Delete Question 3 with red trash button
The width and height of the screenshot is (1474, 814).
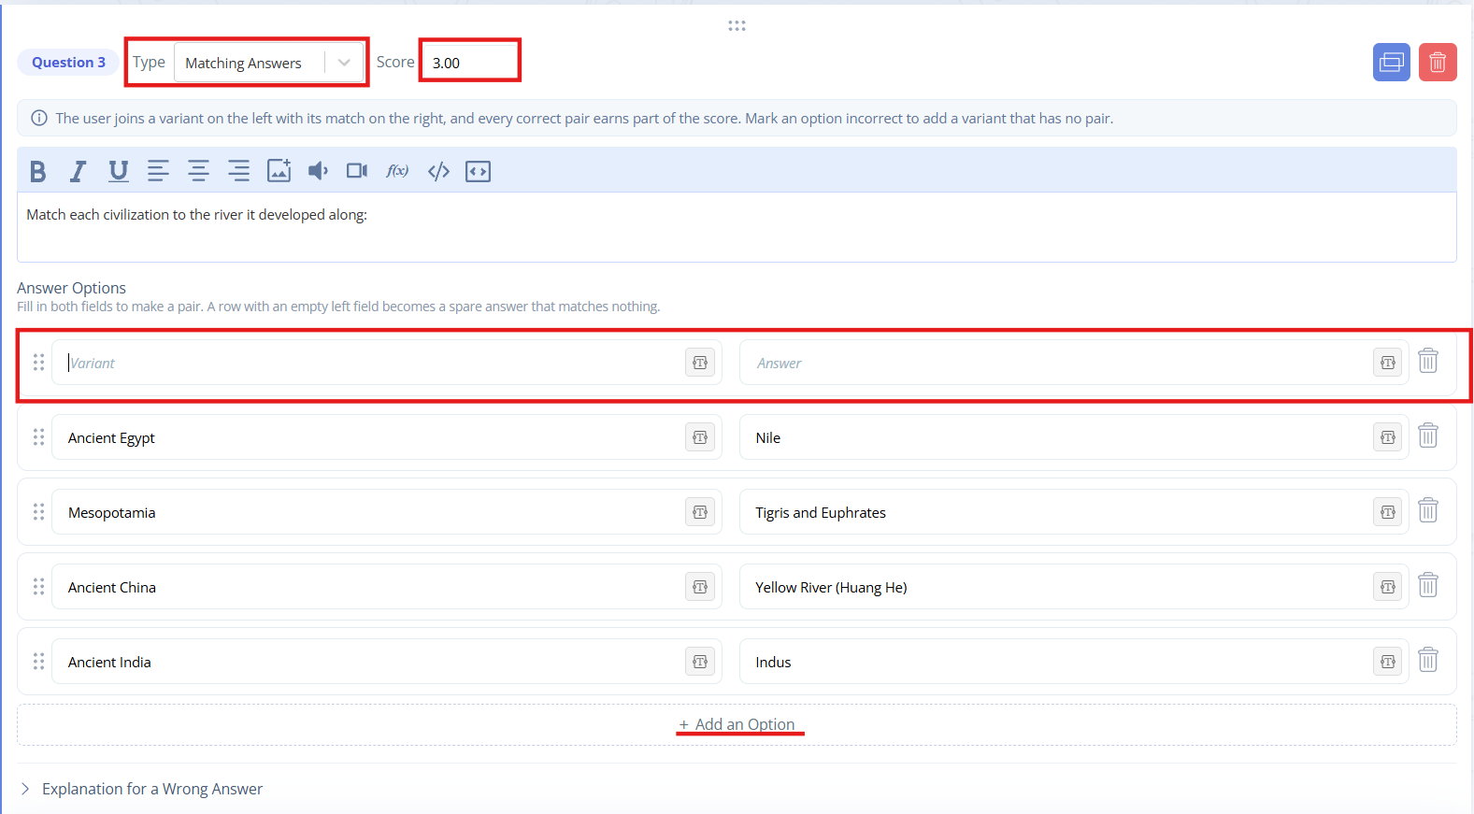(1438, 63)
